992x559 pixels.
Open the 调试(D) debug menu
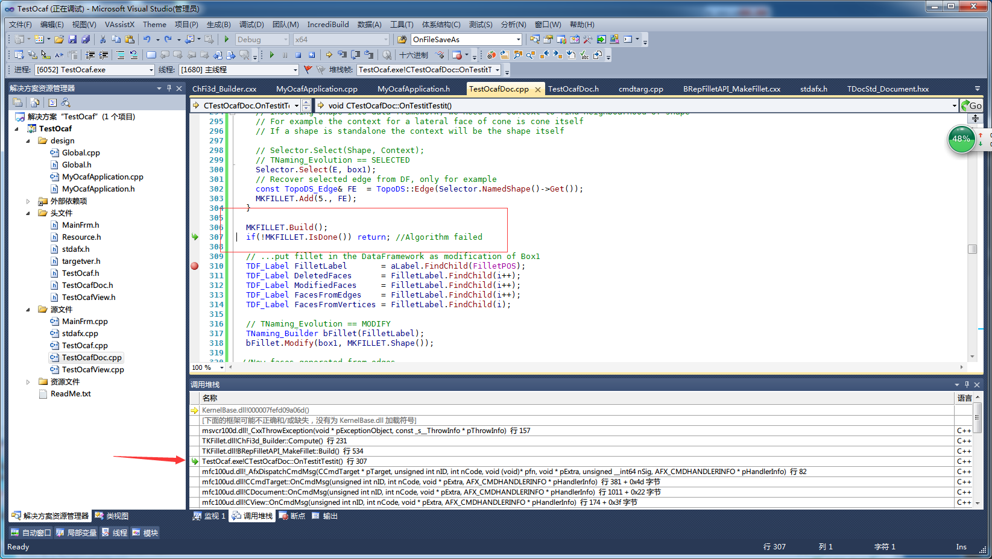[251, 24]
